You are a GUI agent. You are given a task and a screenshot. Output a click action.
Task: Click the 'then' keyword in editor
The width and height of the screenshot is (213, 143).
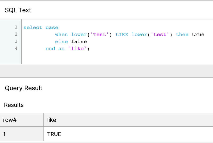pyautogui.click(x=182, y=35)
